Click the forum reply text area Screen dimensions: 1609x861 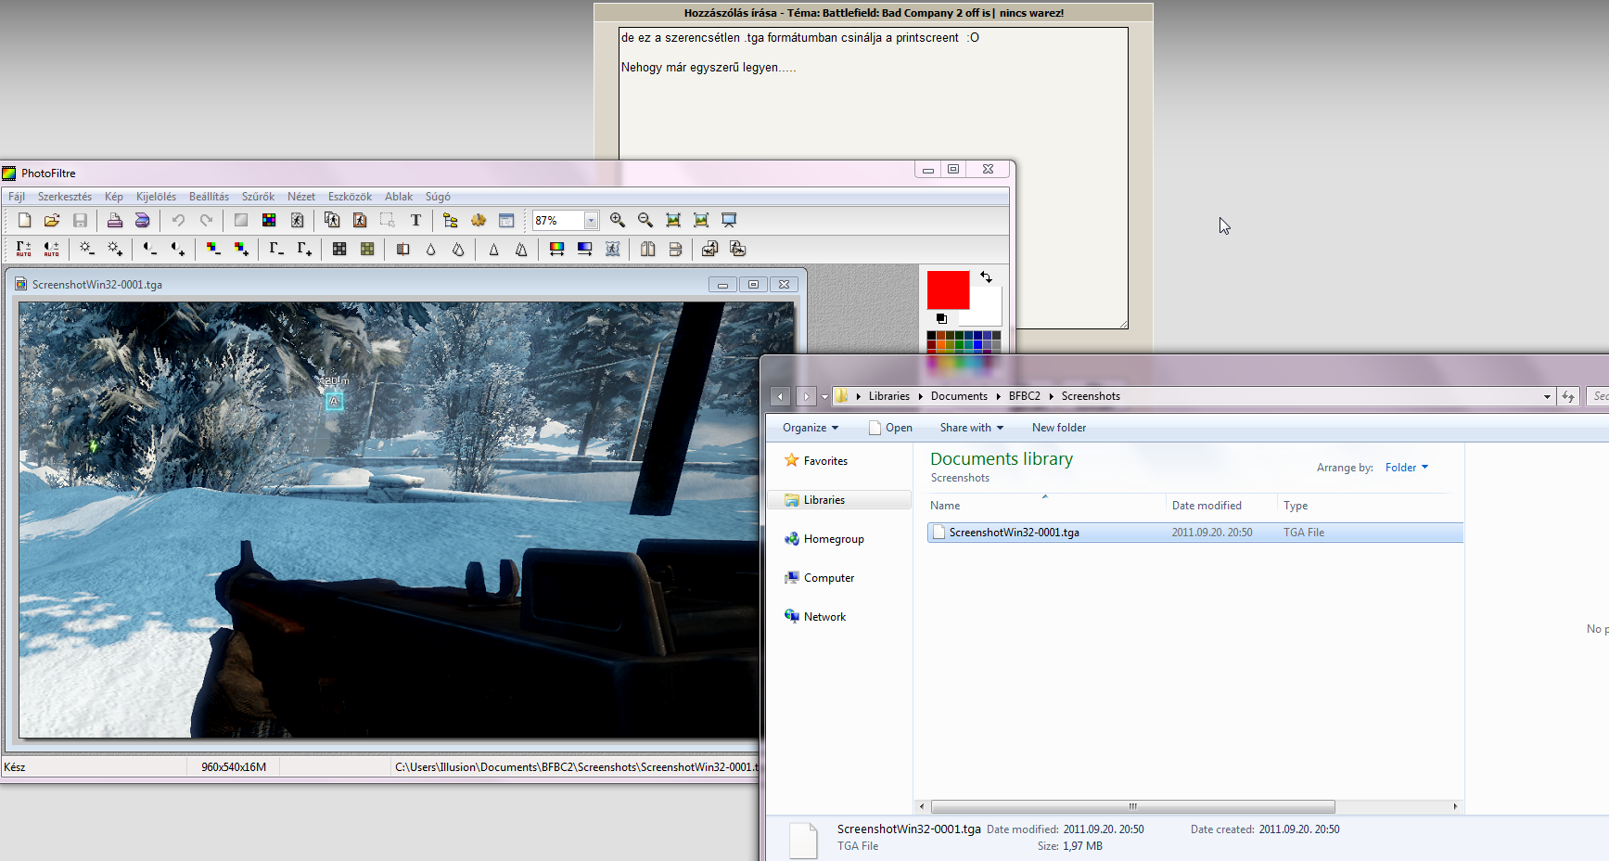874,178
